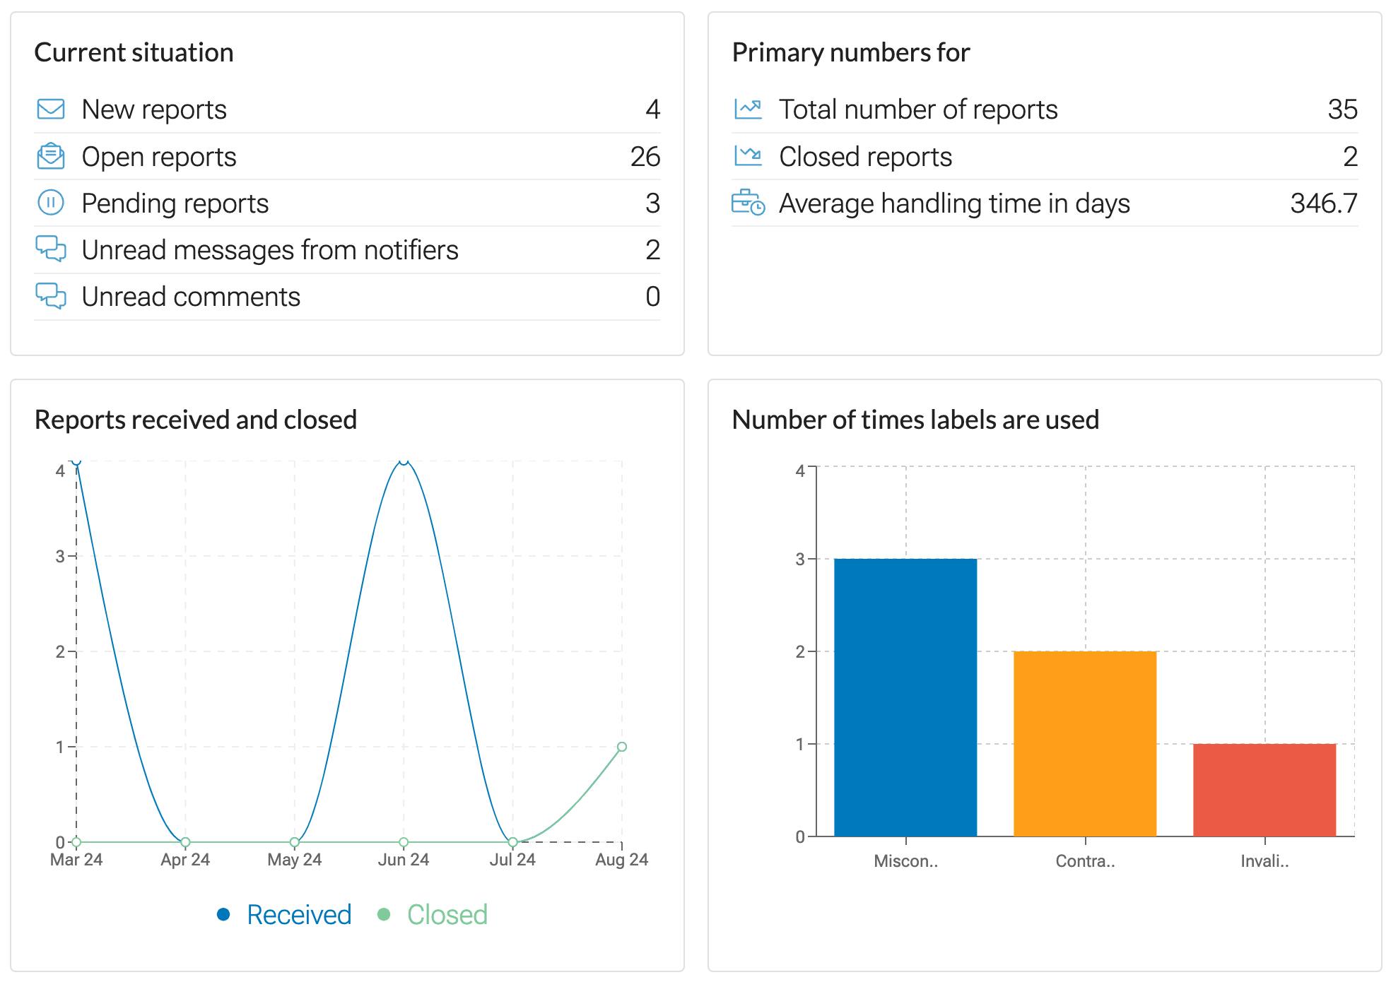Click the total reports value 35
This screenshot has width=1391, height=982.
tap(1342, 110)
